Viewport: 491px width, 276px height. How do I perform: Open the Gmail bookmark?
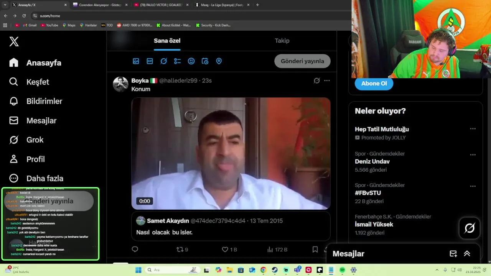tap(30, 25)
